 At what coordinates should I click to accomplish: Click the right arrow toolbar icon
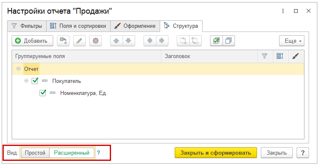tap(162, 41)
